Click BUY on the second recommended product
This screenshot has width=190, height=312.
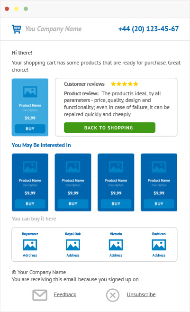tap(73, 204)
